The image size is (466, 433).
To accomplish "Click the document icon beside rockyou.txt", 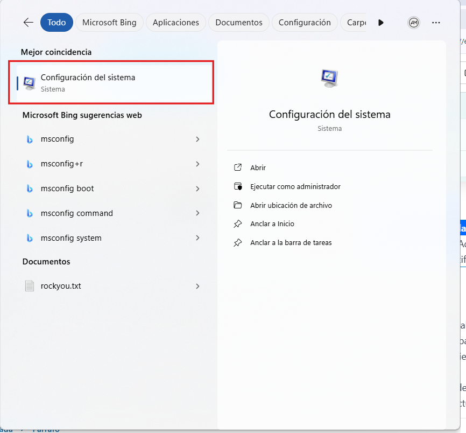I will (30, 286).
